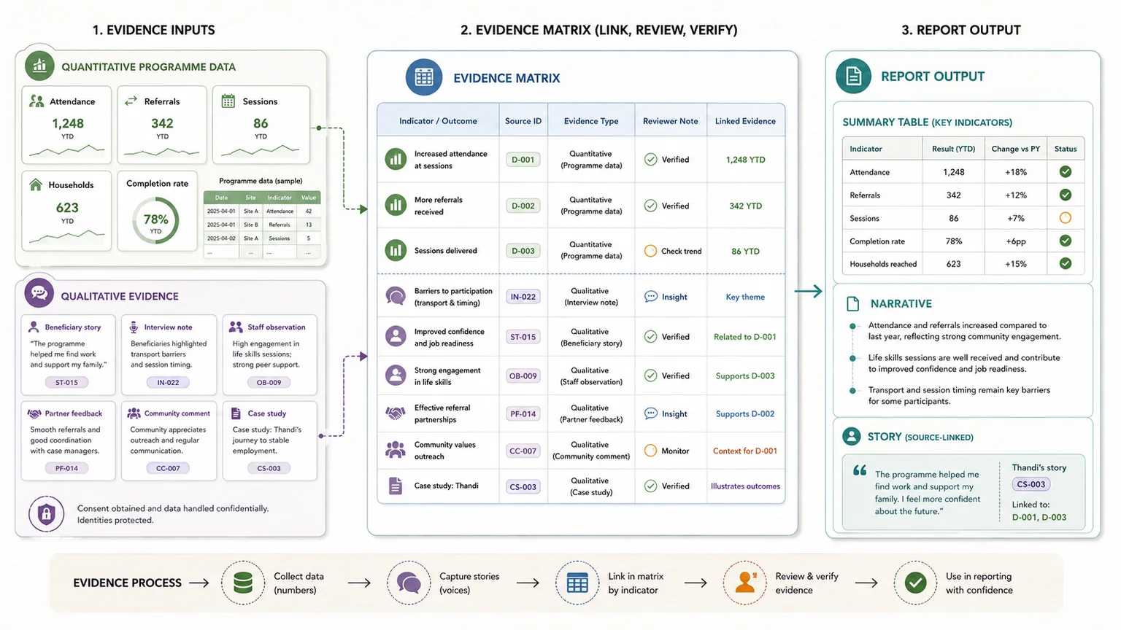The image size is (1121, 630).
Task: Click the Collect data database icon
Action: 243,583
